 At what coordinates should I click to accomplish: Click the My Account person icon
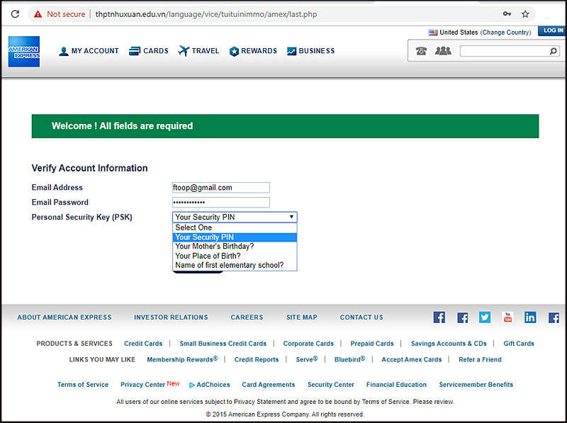click(64, 51)
